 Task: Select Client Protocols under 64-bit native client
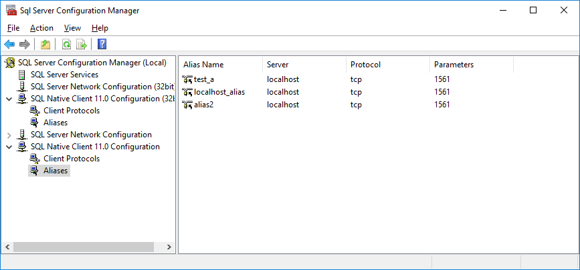coord(72,159)
